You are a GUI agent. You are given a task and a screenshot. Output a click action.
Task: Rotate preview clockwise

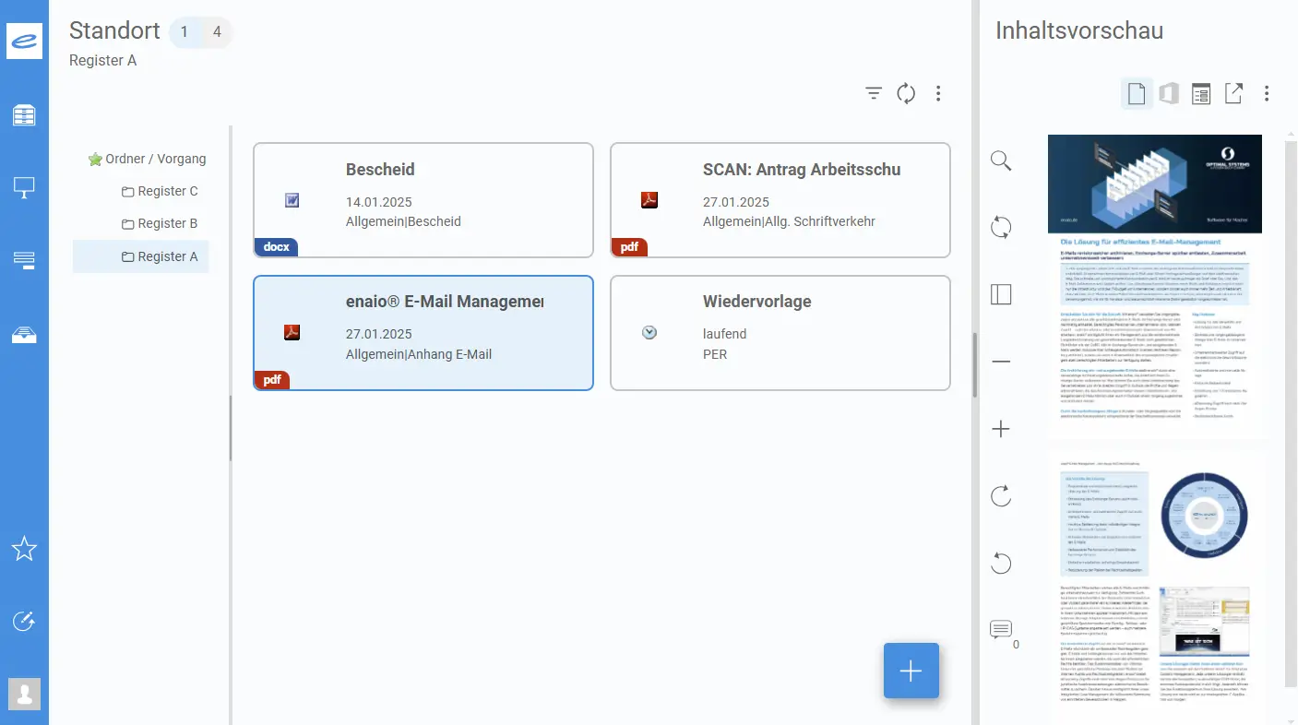(x=1001, y=496)
